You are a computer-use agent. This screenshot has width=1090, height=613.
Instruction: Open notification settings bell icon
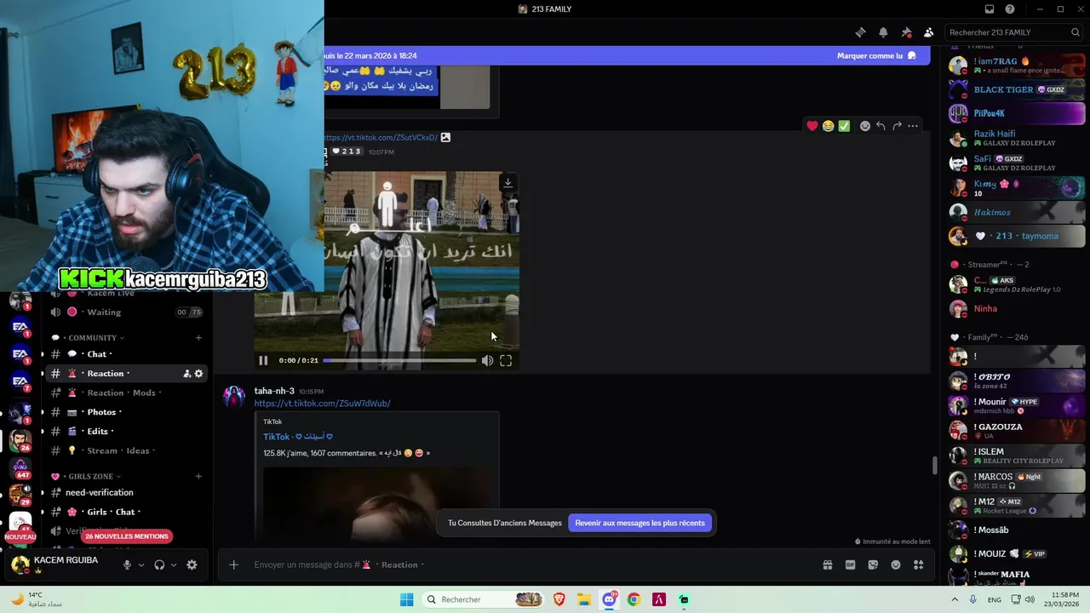883,32
